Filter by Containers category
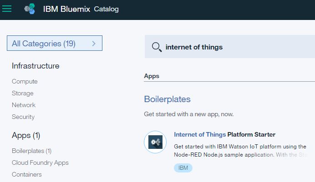Viewport: 315px width, 182px height. (27, 174)
